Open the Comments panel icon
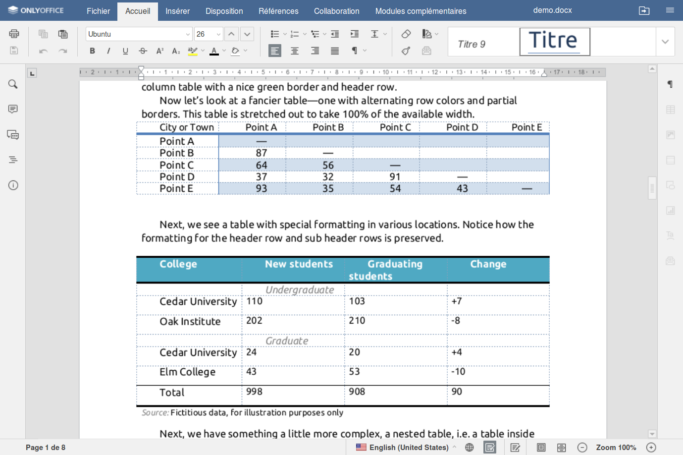The width and height of the screenshot is (683, 455). tap(13, 109)
